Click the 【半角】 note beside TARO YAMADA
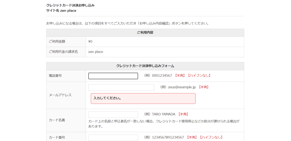 coord(183,114)
